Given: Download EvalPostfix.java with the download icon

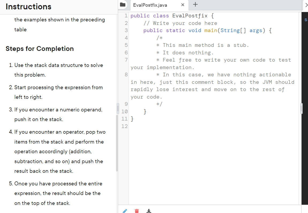Looking at the screenshot, I should 149,211.
